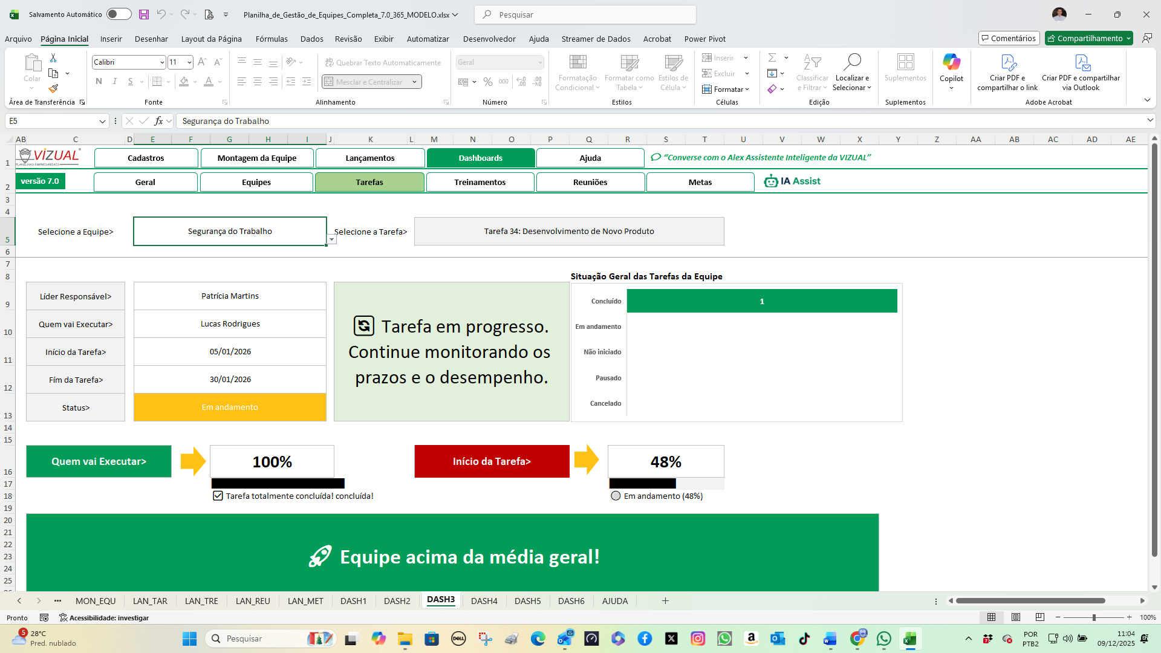Switch to the Fórmulas ribbon tab
Screen dimensions: 1161x653
(272, 39)
